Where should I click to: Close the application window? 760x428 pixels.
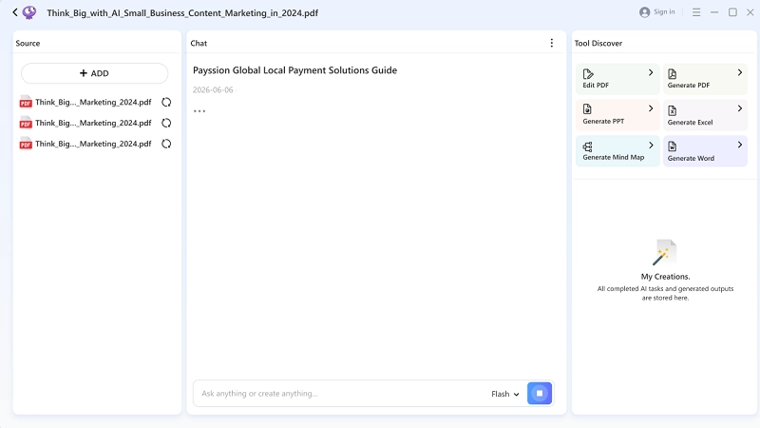pos(750,12)
